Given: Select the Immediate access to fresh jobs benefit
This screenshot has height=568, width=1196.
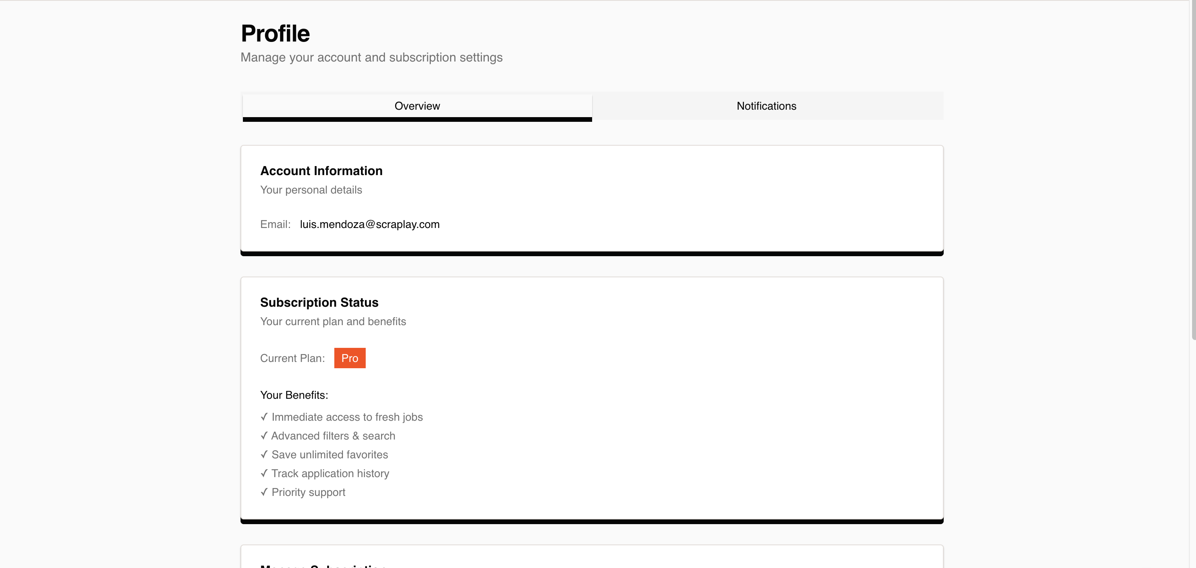Looking at the screenshot, I should pyautogui.click(x=347, y=417).
